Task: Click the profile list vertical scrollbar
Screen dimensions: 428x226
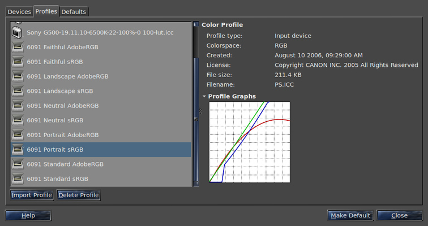Action: point(196,104)
